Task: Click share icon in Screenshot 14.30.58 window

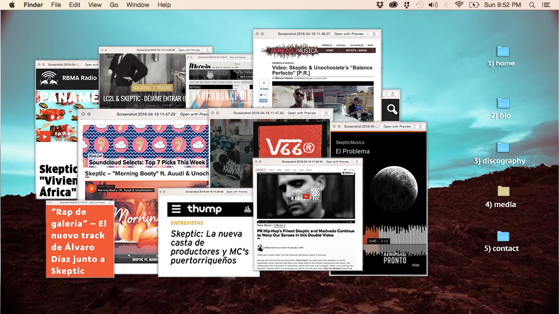Action: tap(207, 50)
